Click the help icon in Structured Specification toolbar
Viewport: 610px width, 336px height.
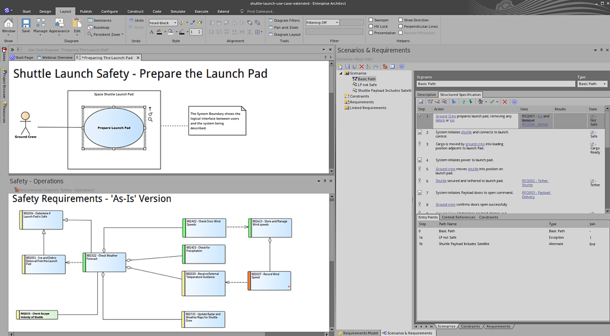(514, 102)
